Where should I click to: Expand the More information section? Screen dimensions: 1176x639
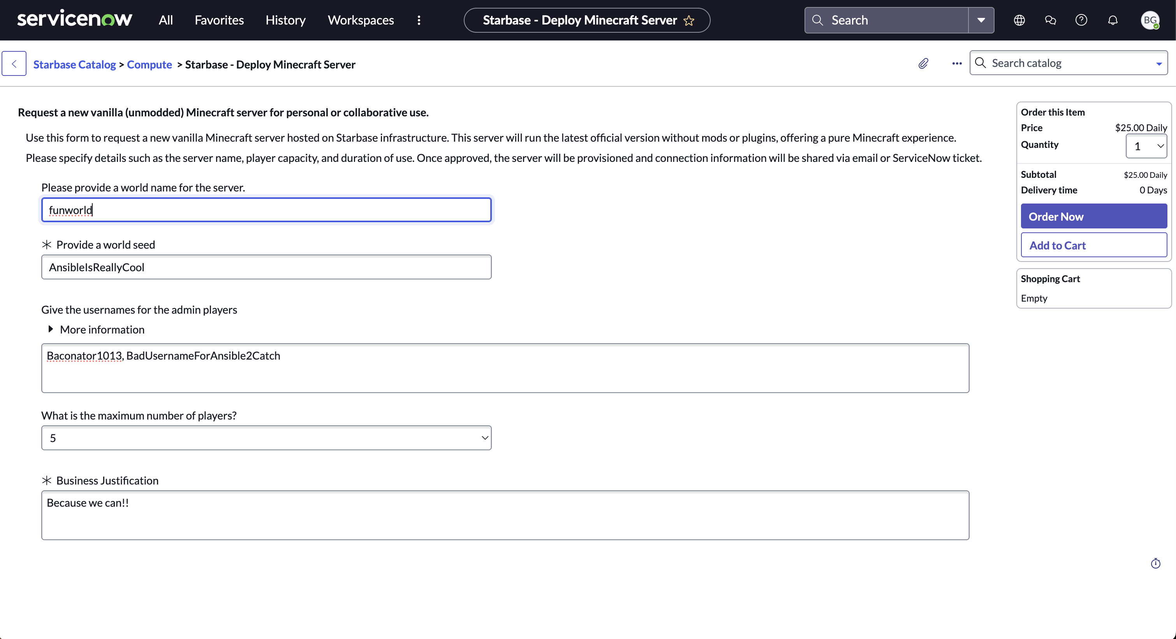(96, 329)
